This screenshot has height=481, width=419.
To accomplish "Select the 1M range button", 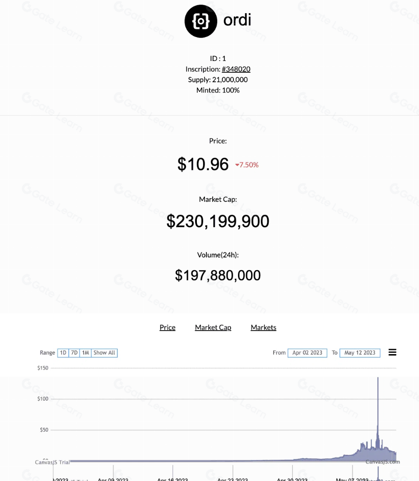I will pos(85,353).
